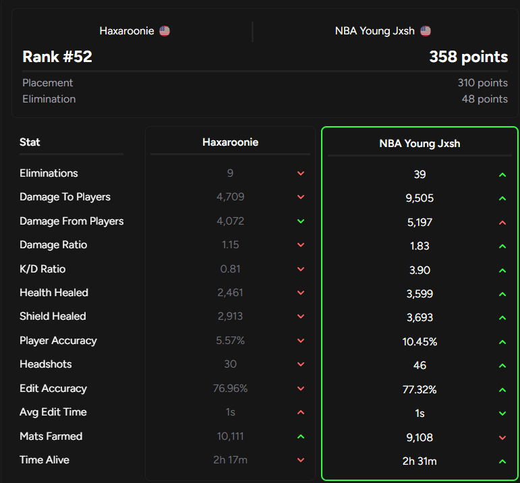Click the 0.81 K/D Ratio value

pyautogui.click(x=230, y=269)
